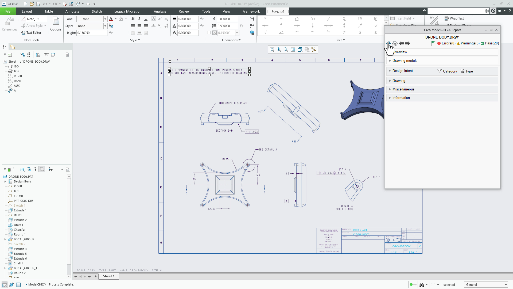Expand Design Items in model tree
This screenshot has height=289, width=513.
pos(5,181)
